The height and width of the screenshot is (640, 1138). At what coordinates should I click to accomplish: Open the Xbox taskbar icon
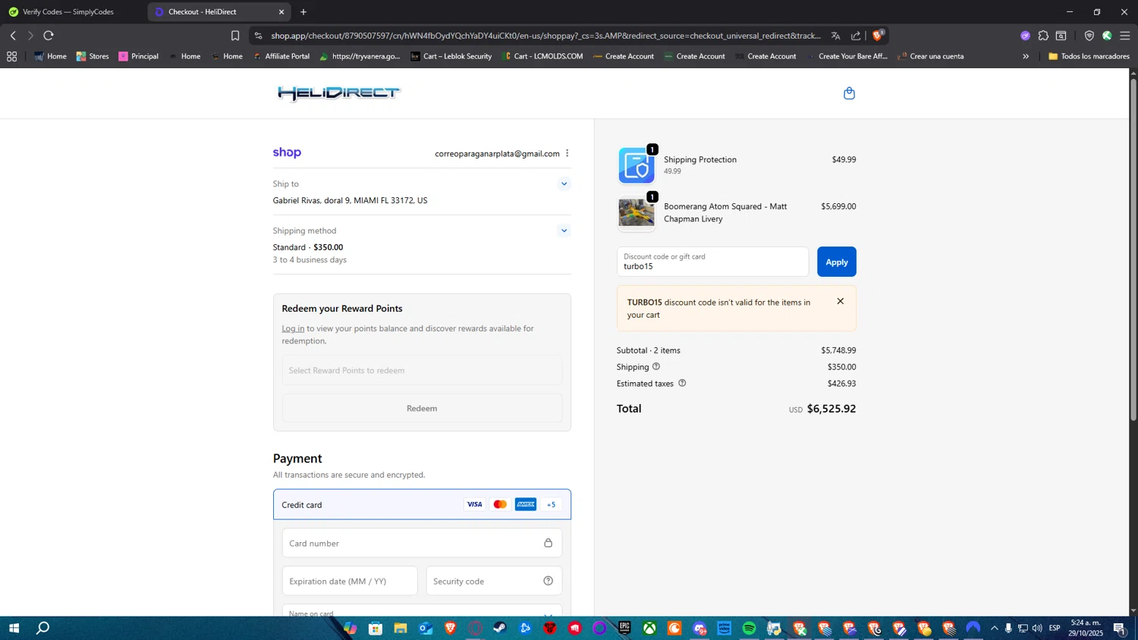click(x=649, y=628)
